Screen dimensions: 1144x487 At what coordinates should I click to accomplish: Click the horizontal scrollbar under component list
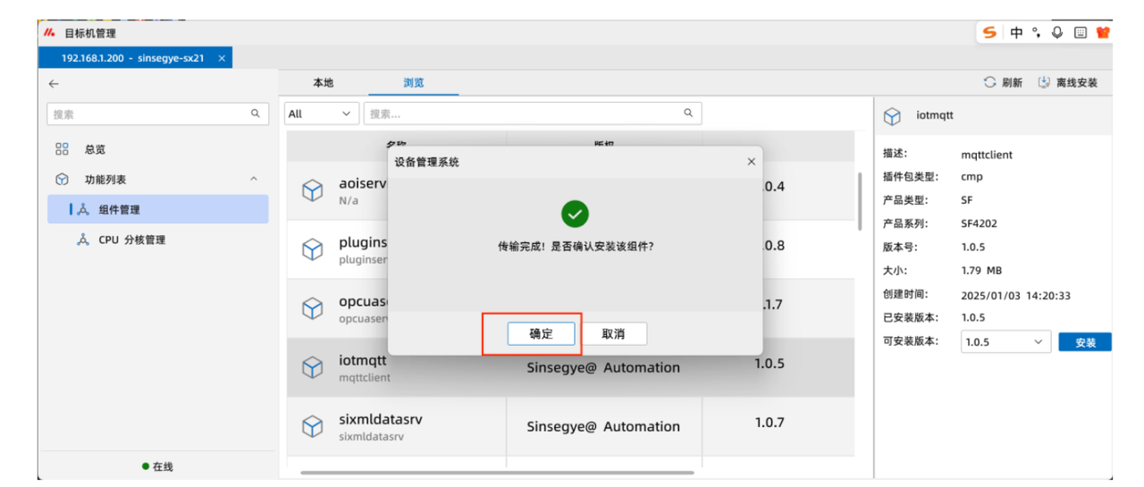(497, 472)
